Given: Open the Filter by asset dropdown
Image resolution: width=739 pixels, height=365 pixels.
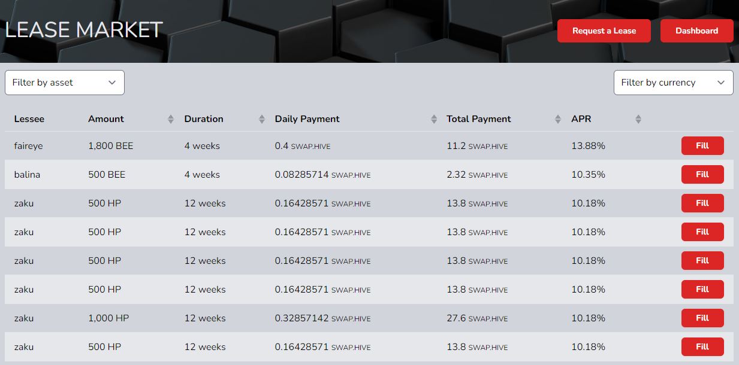Looking at the screenshot, I should (65, 83).
